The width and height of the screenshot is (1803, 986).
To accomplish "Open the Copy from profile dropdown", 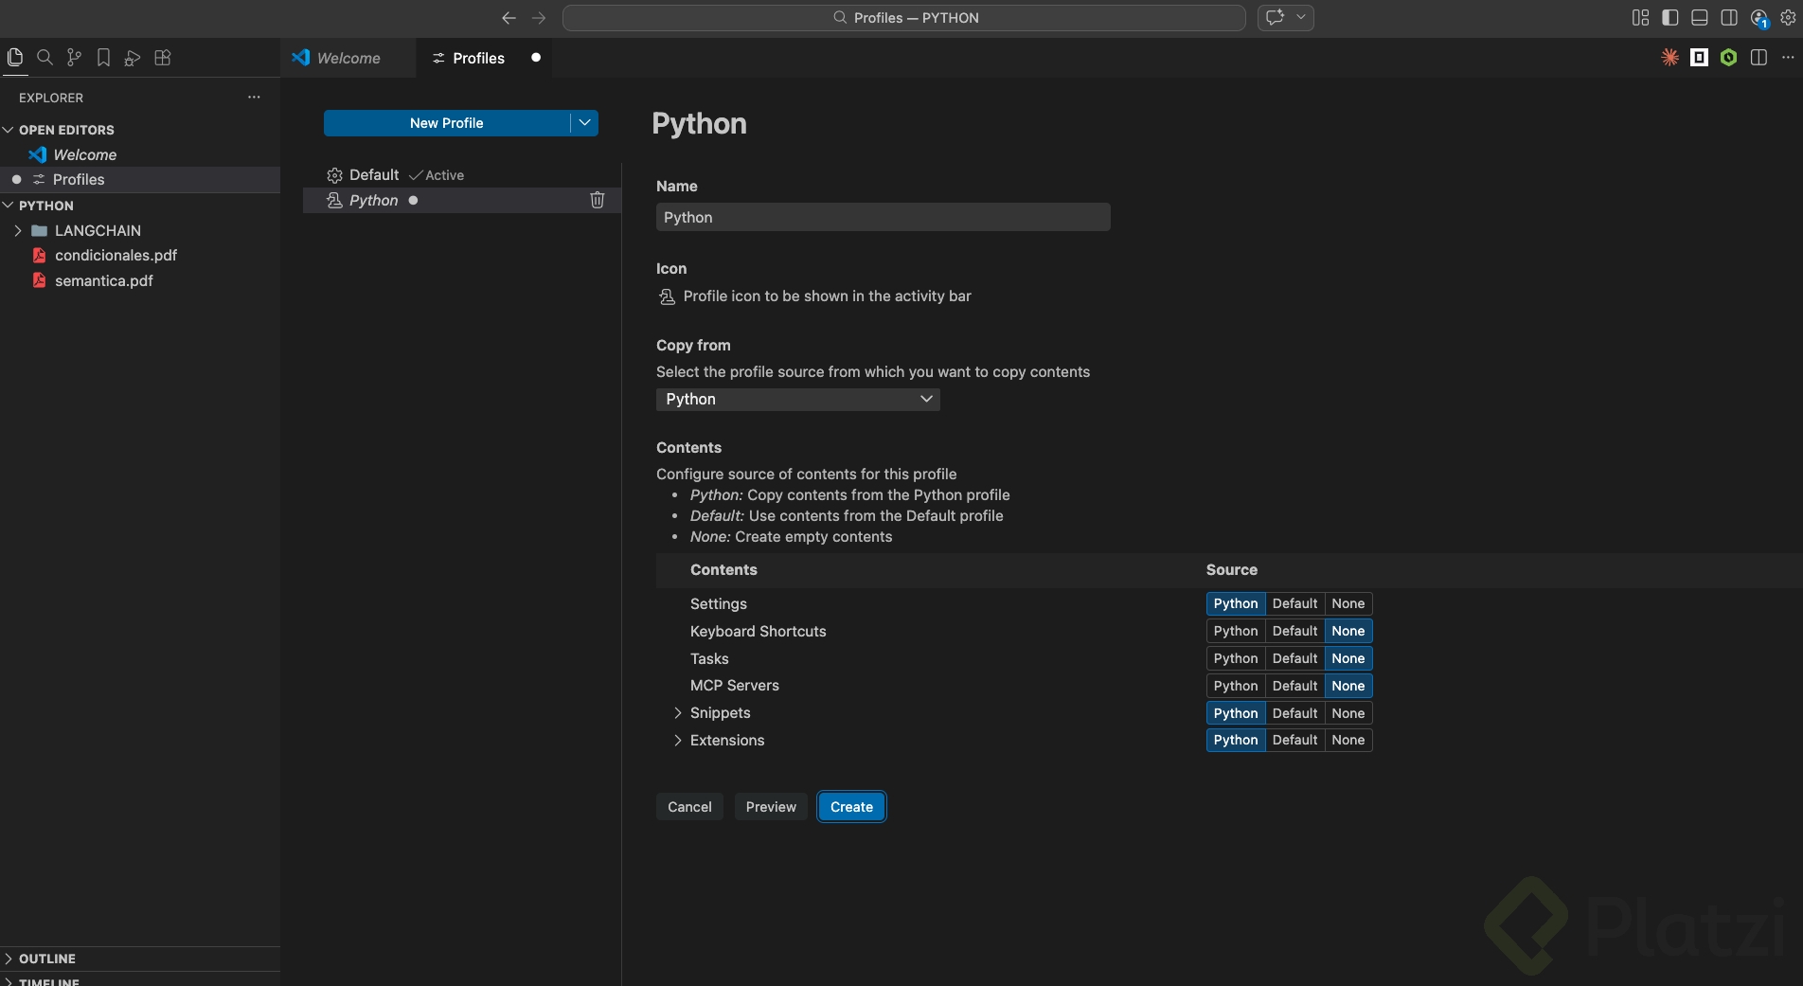I will tap(797, 400).
